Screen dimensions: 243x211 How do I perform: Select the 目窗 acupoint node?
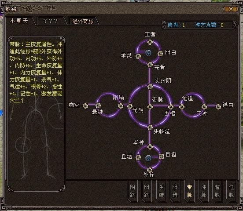pyautogui.click(x=162, y=156)
